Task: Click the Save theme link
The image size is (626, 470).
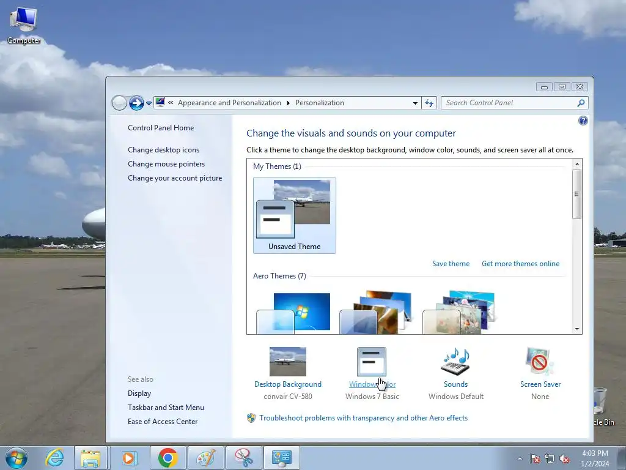Action: (x=451, y=264)
